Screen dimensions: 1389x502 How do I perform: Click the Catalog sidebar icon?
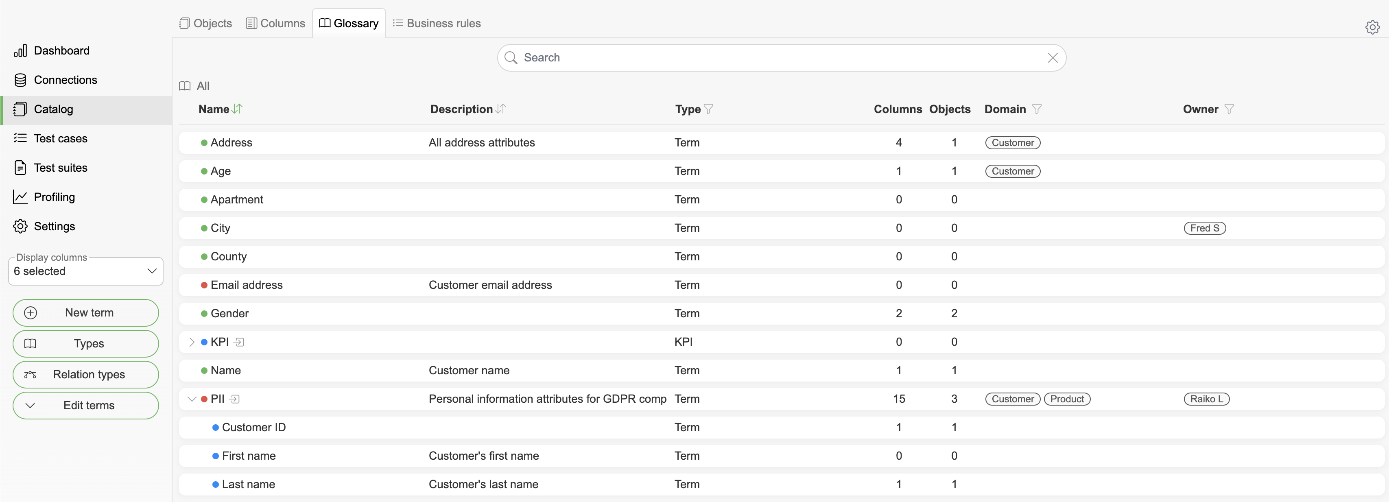[x=20, y=109]
